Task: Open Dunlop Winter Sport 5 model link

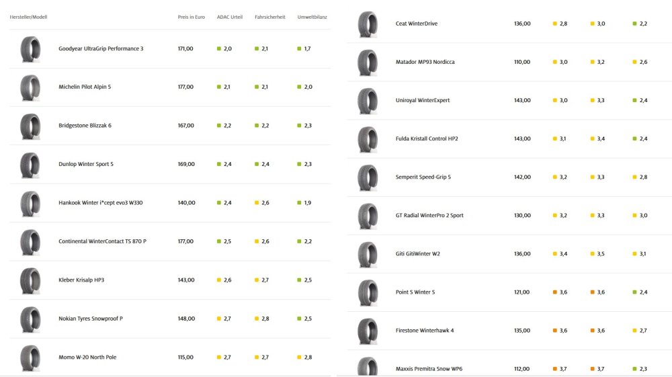Action: point(86,164)
